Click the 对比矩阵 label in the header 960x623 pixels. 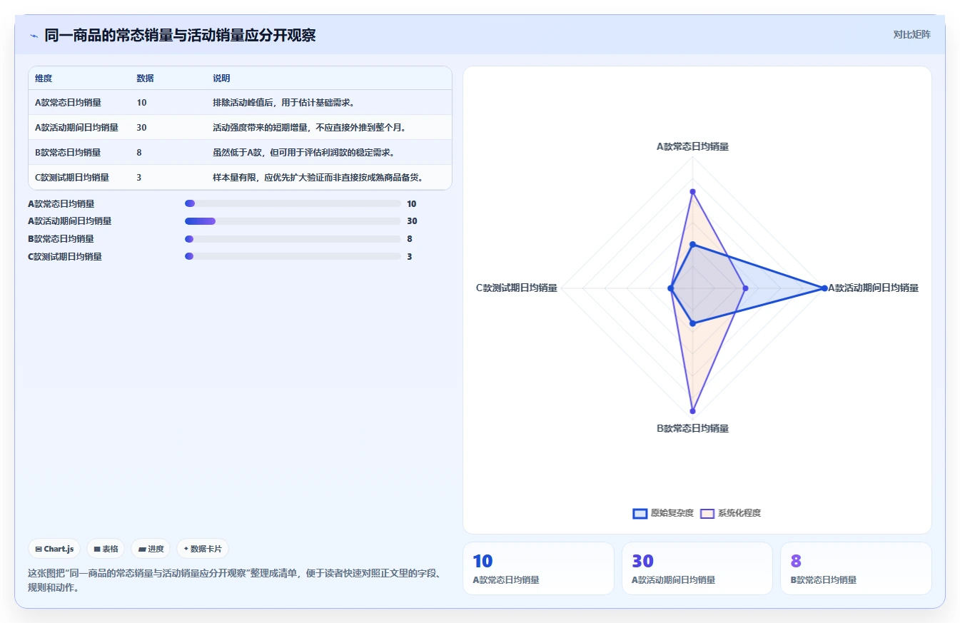click(911, 34)
